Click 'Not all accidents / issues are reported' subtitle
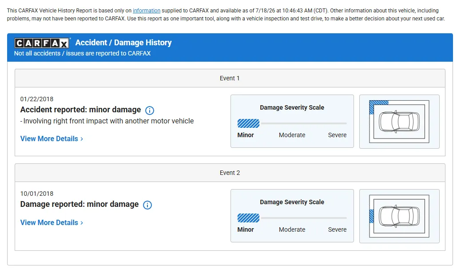This screenshot has width=457, height=269. point(83,53)
